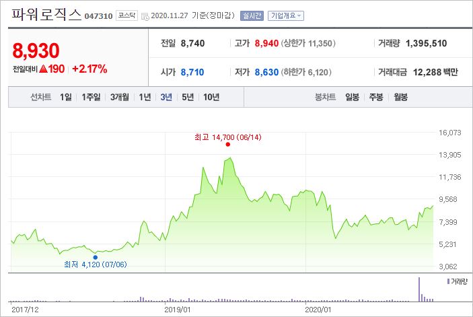This screenshot has width=473, height=317.
Task: Click the 상한가 11,350 text
Action: [308, 44]
